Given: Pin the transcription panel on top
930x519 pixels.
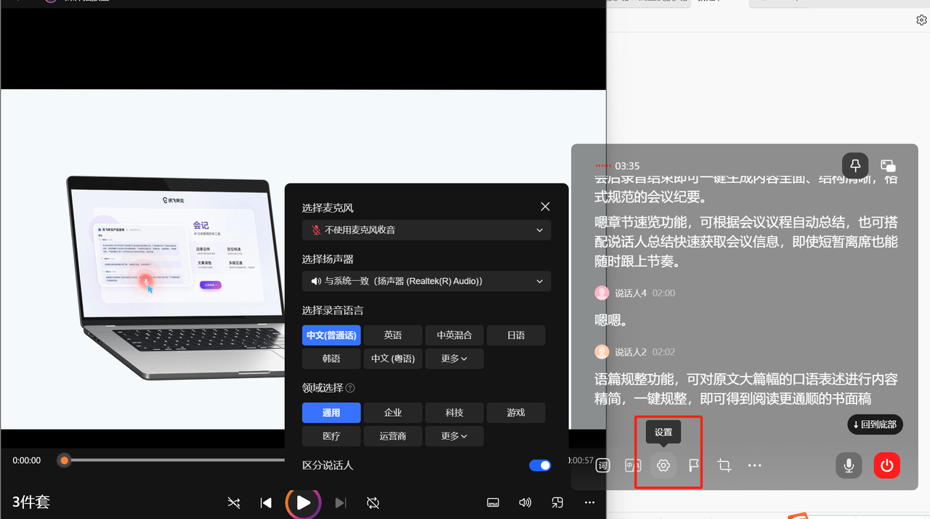Looking at the screenshot, I should (855, 165).
